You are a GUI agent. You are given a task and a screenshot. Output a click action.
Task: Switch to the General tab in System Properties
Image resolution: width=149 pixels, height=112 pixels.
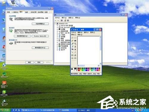coord(9,12)
